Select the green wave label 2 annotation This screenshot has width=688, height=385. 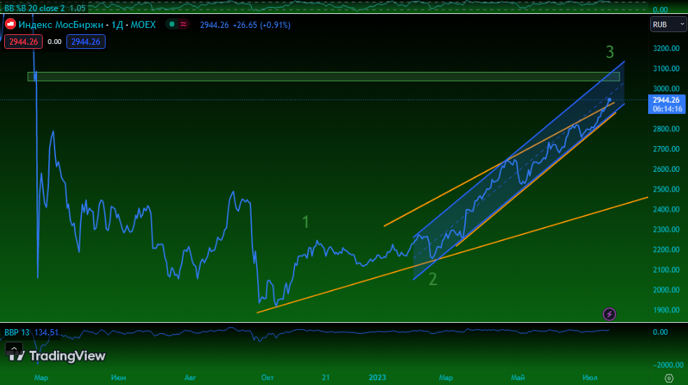pyautogui.click(x=433, y=279)
